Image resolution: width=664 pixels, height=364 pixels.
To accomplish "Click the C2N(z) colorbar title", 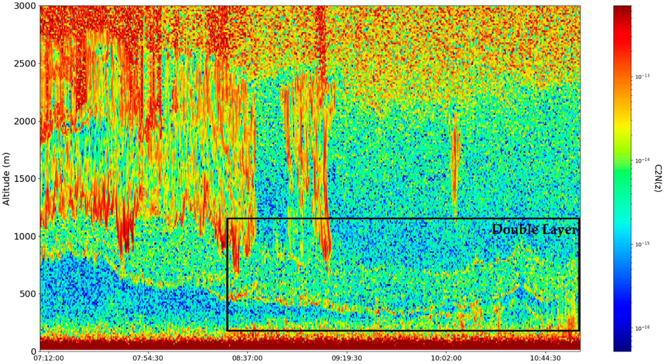I will point(658,178).
